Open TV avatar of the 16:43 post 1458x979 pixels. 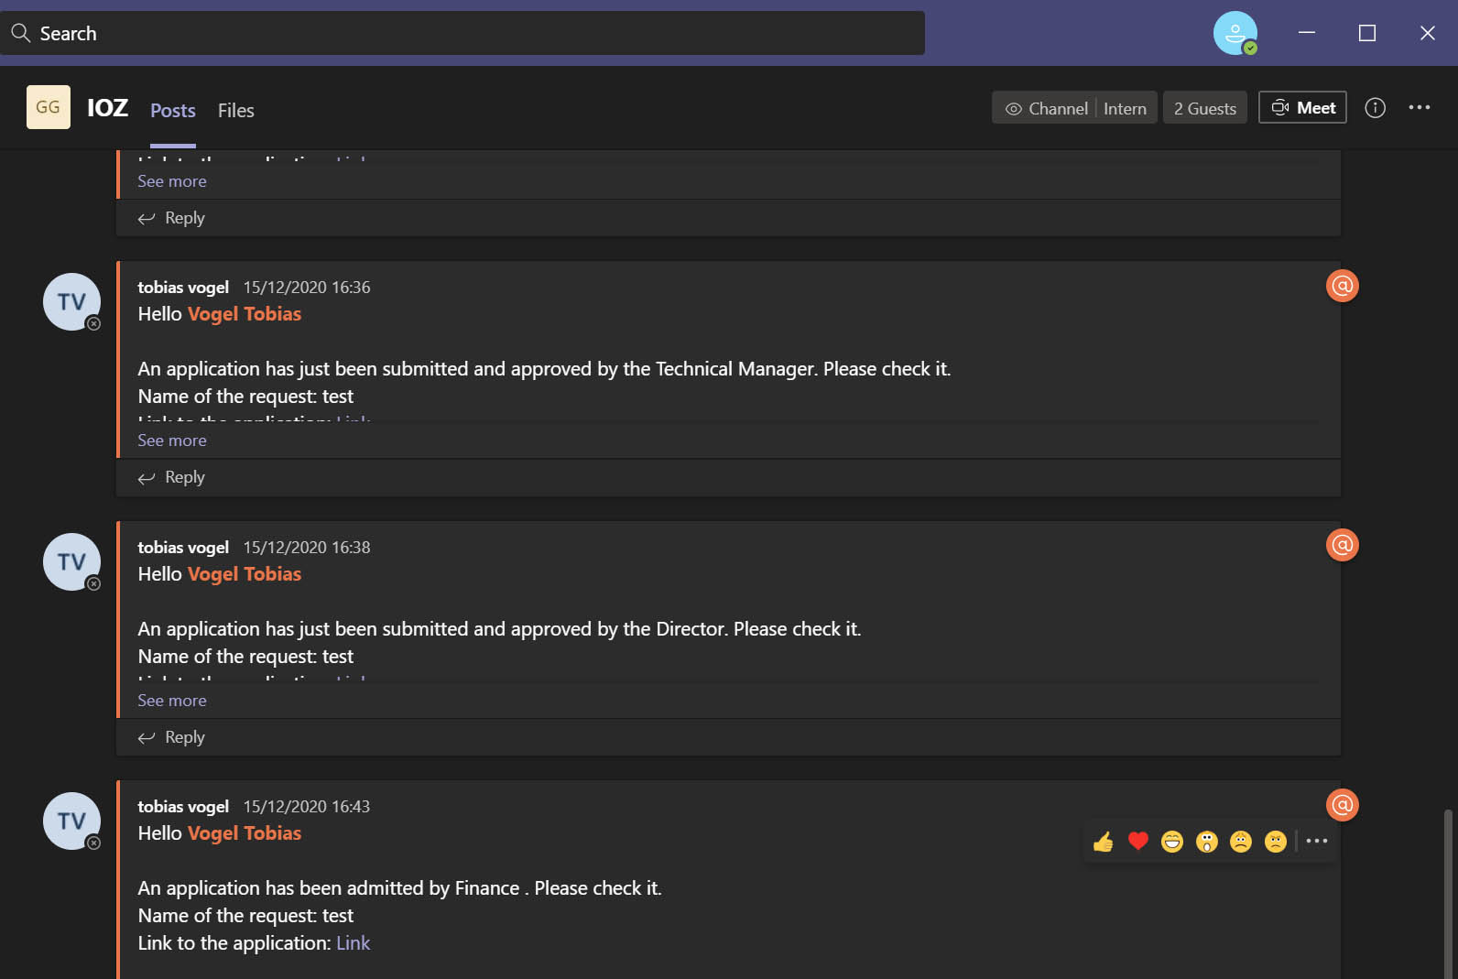[x=71, y=821]
